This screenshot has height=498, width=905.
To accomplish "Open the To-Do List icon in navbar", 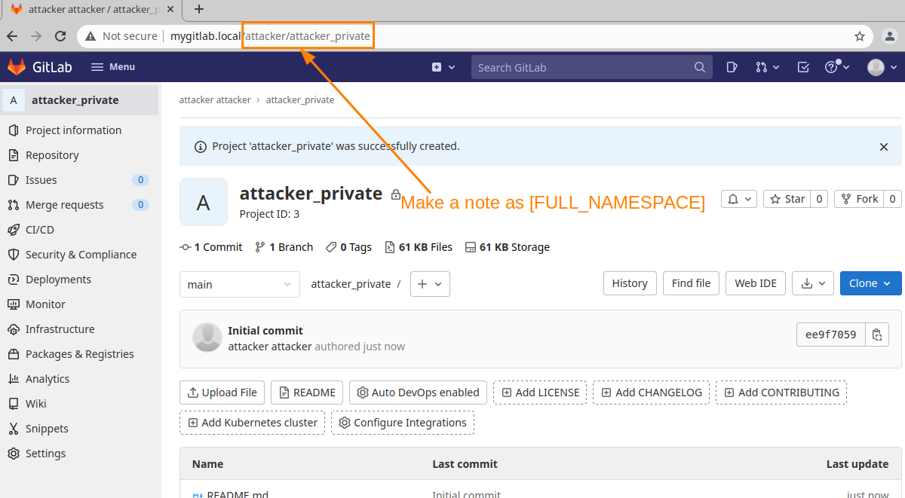I will tap(803, 67).
